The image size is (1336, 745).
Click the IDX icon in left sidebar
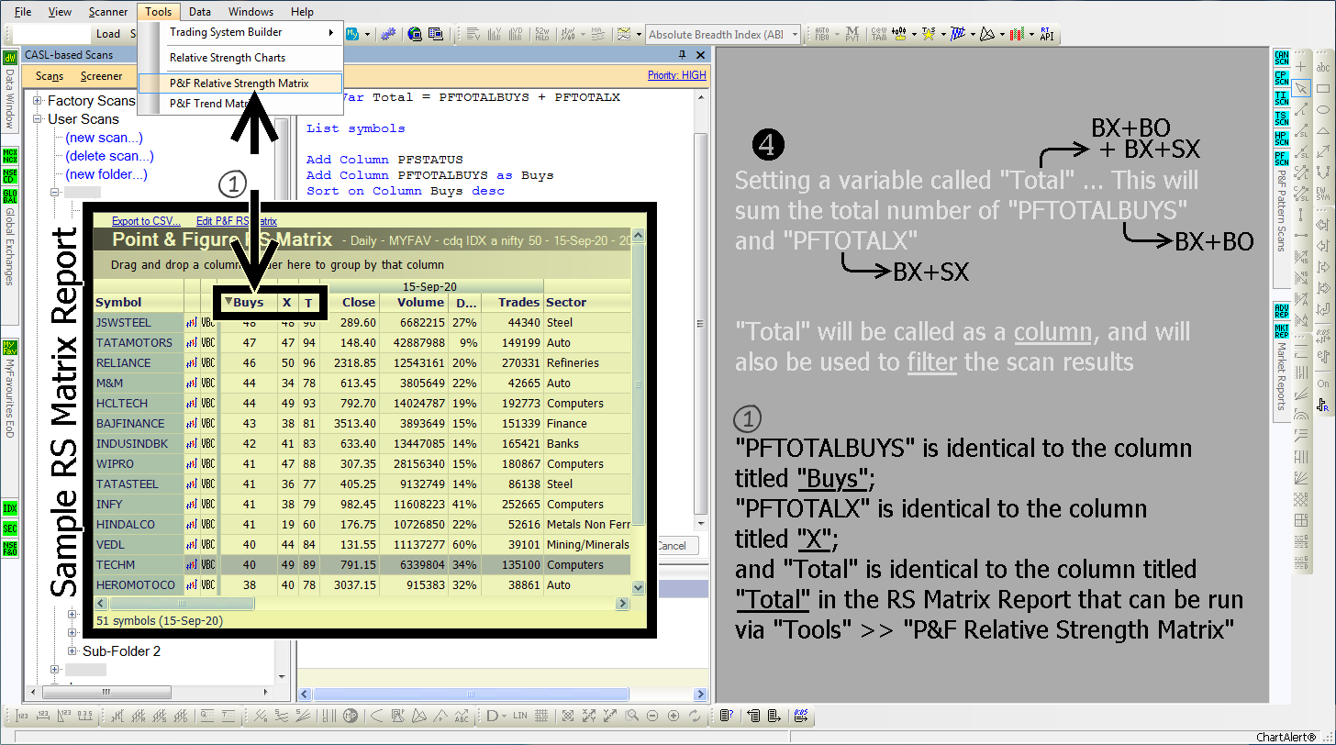coord(10,507)
